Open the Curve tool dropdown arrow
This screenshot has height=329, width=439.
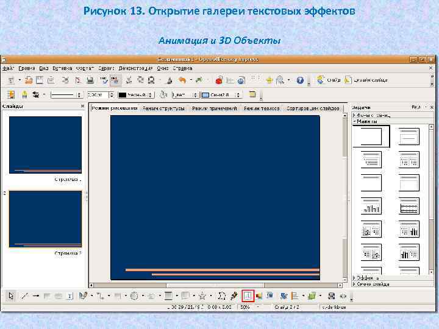tap(92, 295)
